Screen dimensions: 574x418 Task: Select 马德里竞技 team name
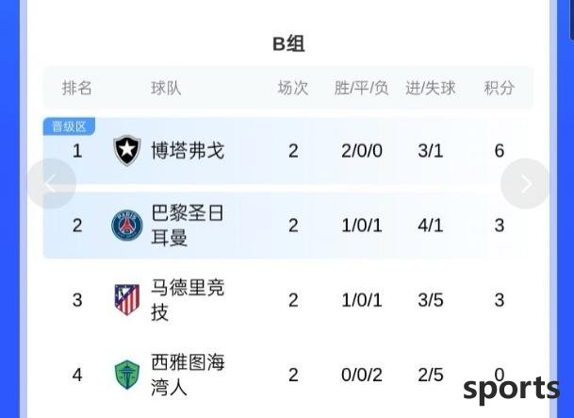point(188,300)
